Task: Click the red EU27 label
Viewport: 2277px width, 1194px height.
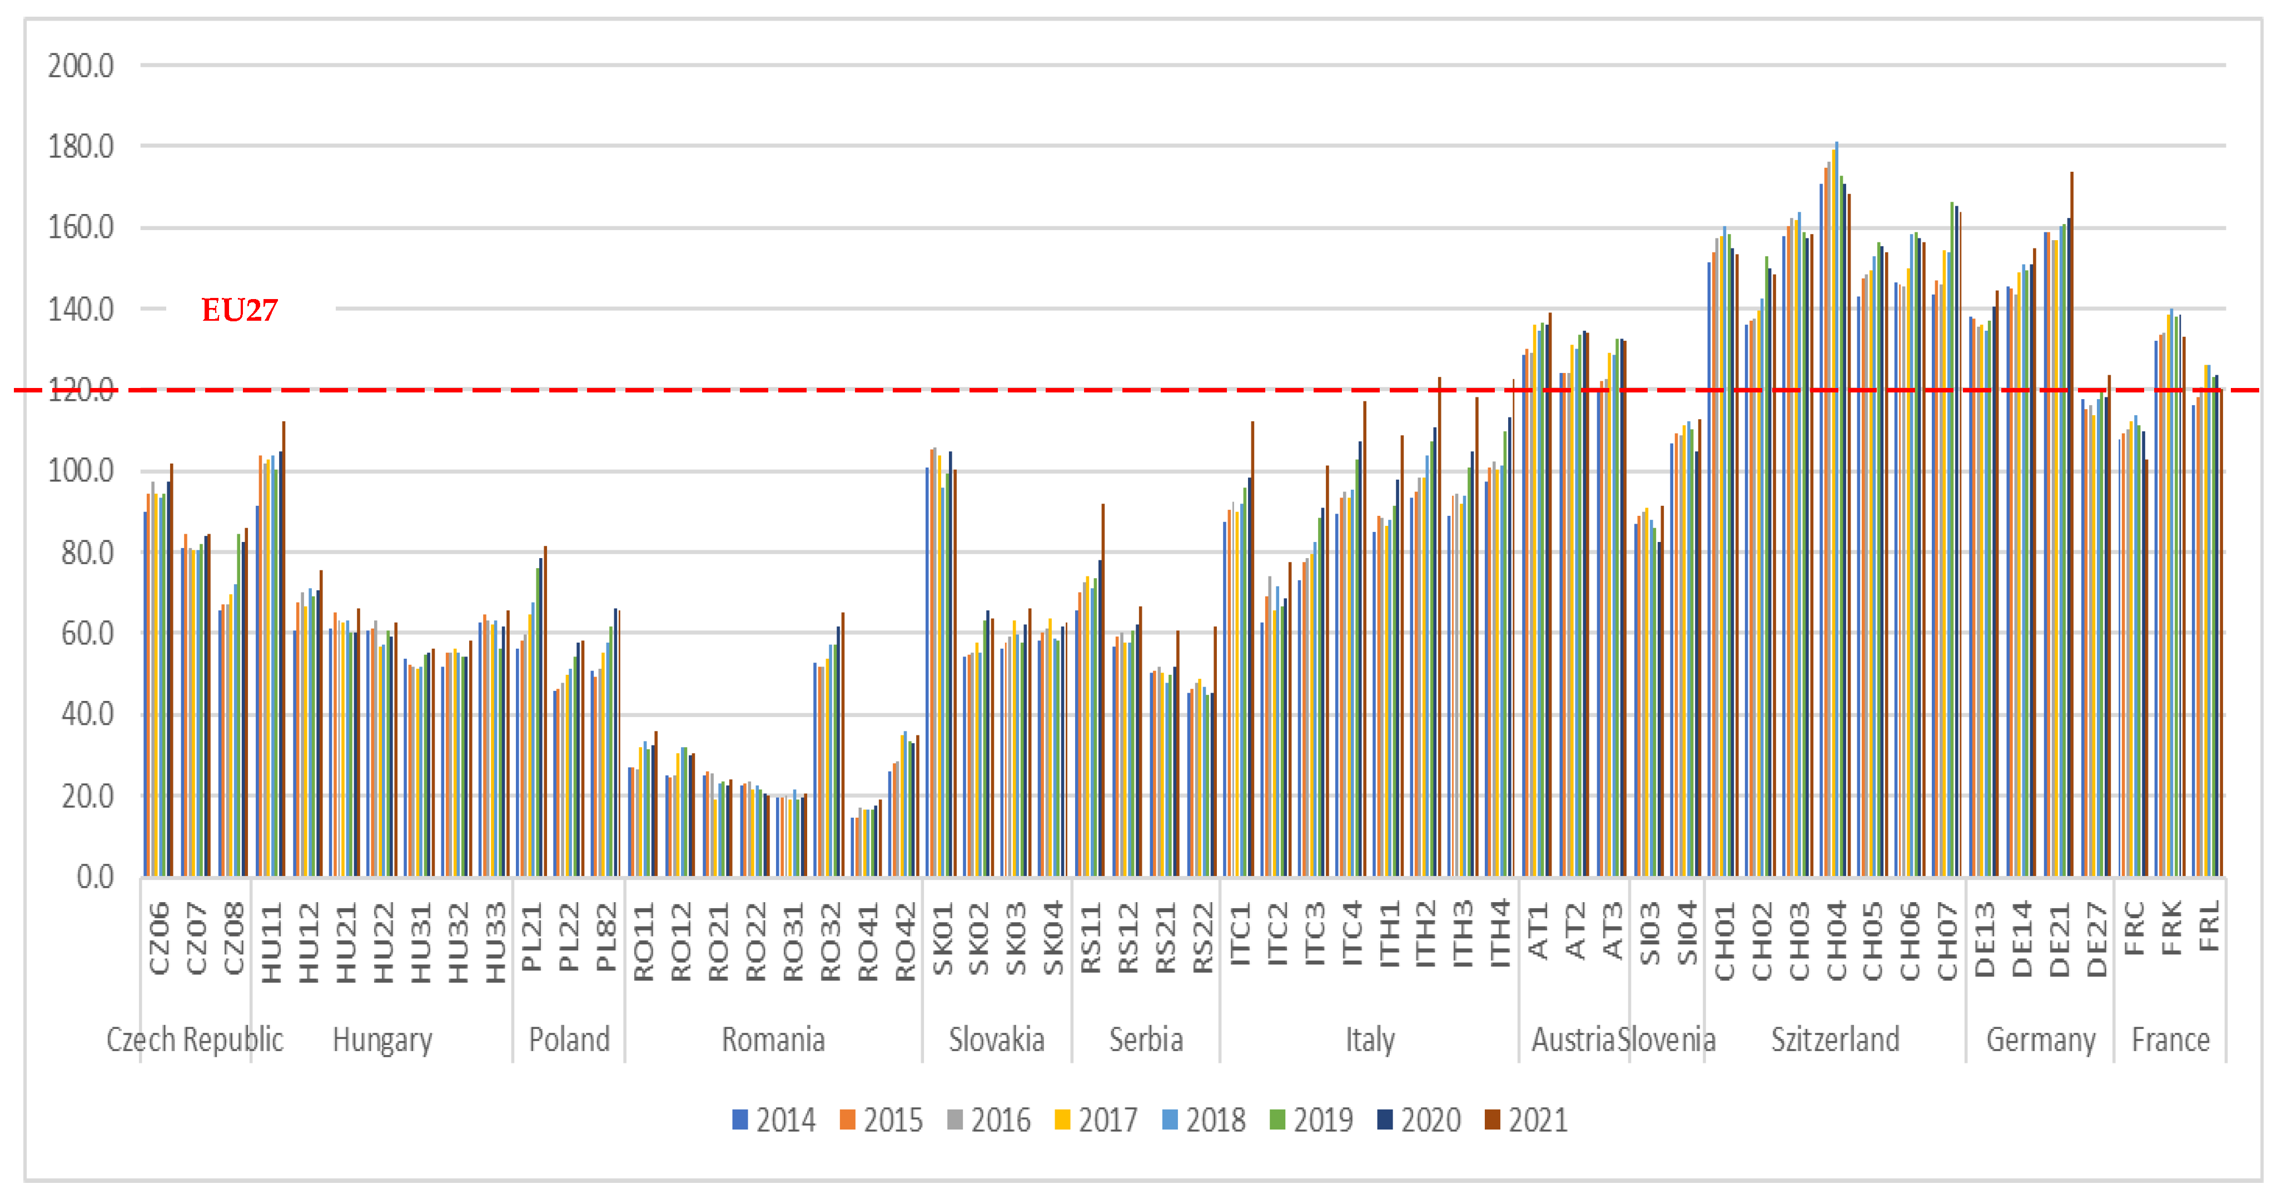Action: point(240,310)
